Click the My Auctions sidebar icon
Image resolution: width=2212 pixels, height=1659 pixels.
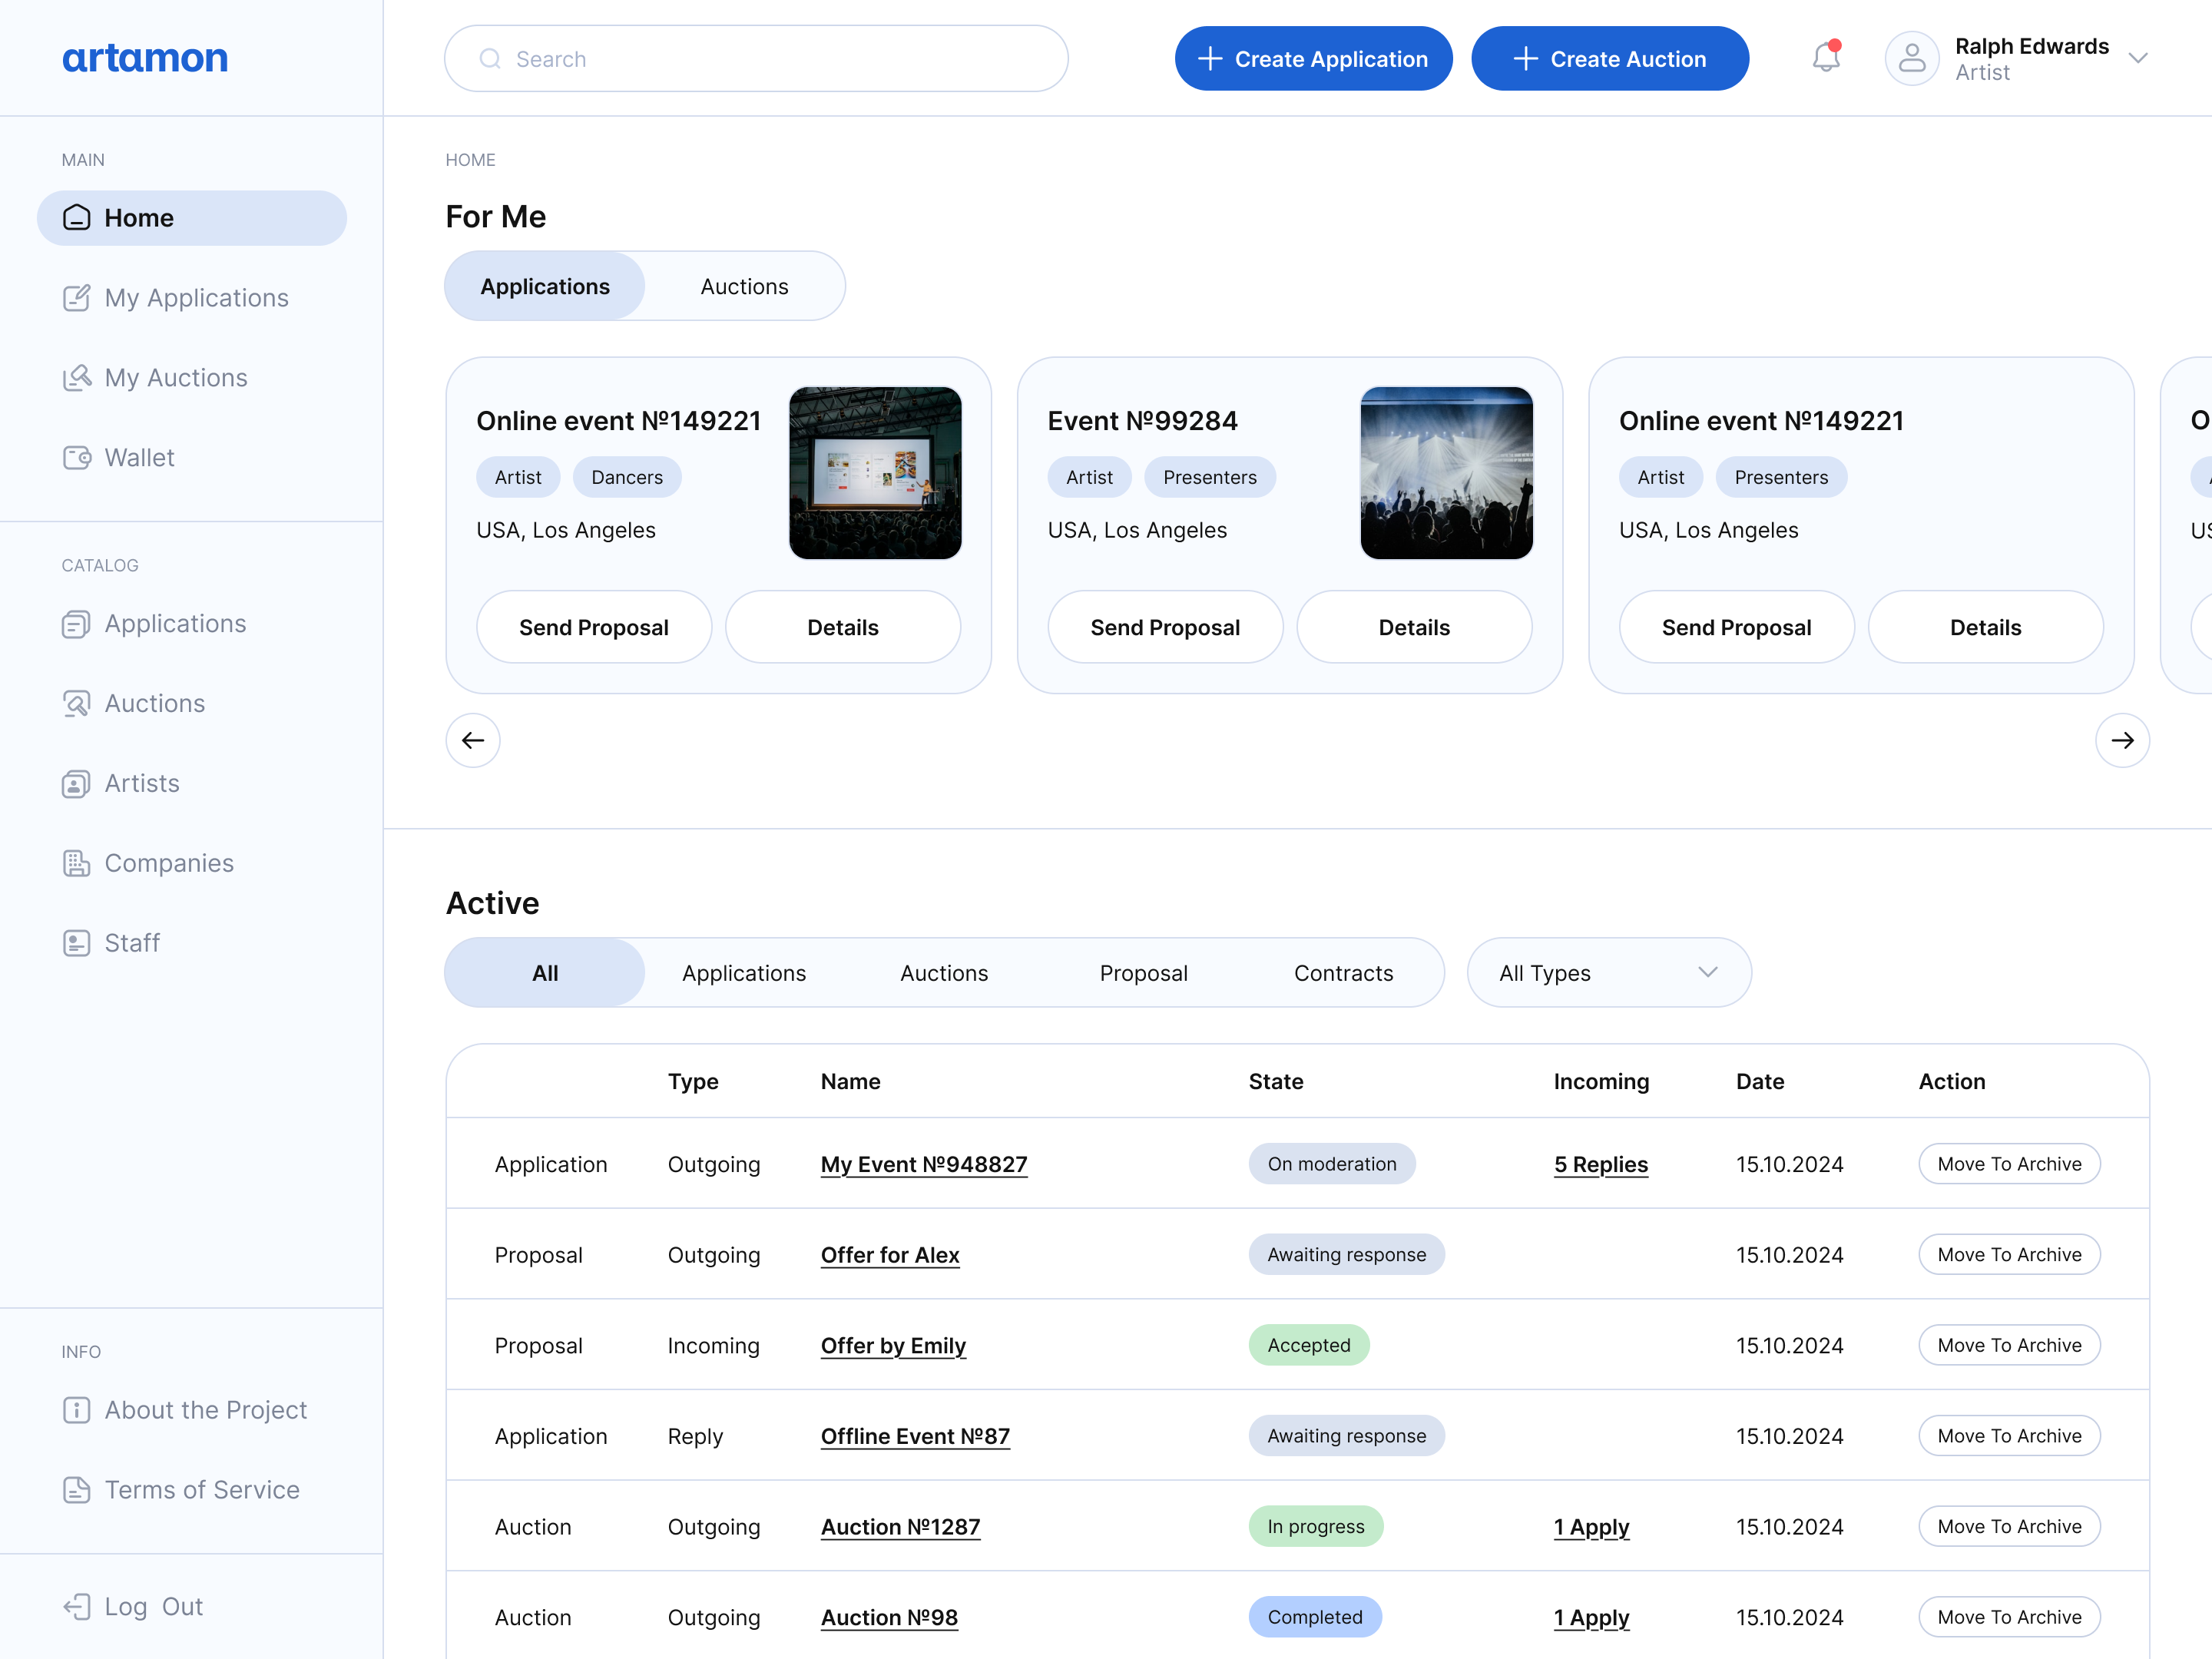tap(77, 378)
